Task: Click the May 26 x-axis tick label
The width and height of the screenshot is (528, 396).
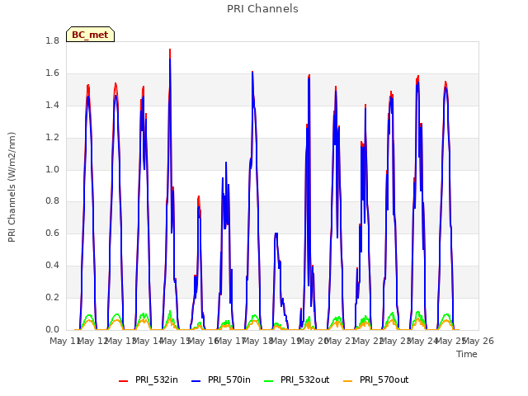Action: pyautogui.click(x=478, y=341)
